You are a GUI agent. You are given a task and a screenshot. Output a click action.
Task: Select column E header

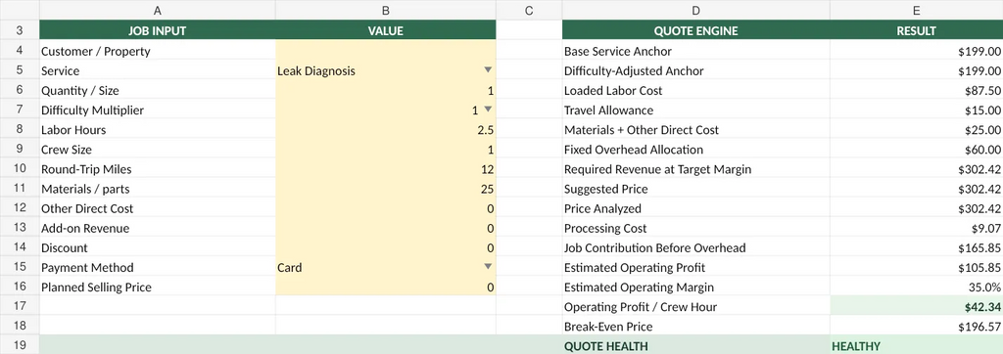[x=917, y=10]
